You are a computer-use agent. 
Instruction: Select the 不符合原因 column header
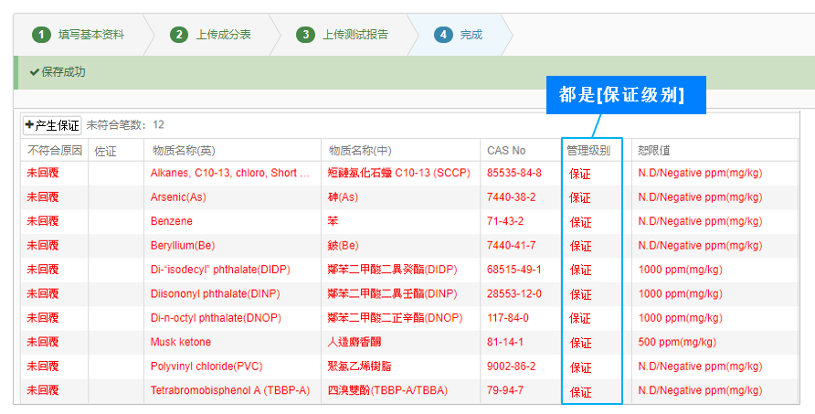tap(55, 150)
